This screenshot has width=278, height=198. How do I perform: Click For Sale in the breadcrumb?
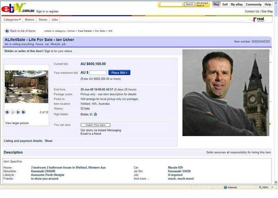100,31
